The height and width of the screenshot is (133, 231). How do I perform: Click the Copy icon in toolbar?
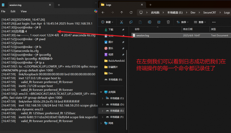click(x=131, y=22)
